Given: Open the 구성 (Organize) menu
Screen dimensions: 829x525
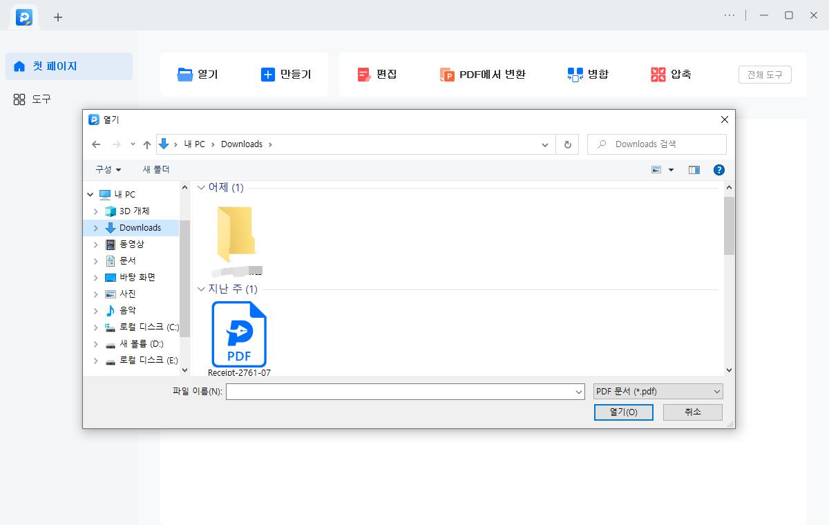Looking at the screenshot, I should pyautogui.click(x=108, y=170).
